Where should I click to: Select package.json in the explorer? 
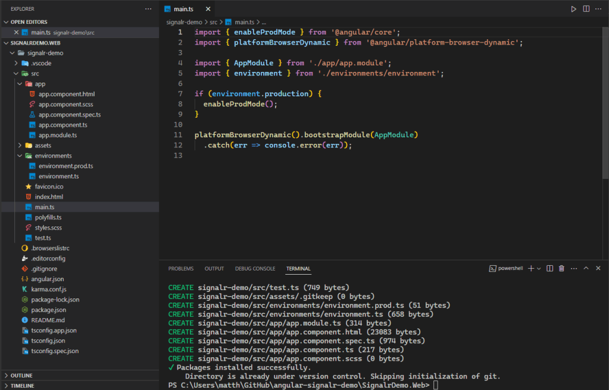(x=48, y=310)
